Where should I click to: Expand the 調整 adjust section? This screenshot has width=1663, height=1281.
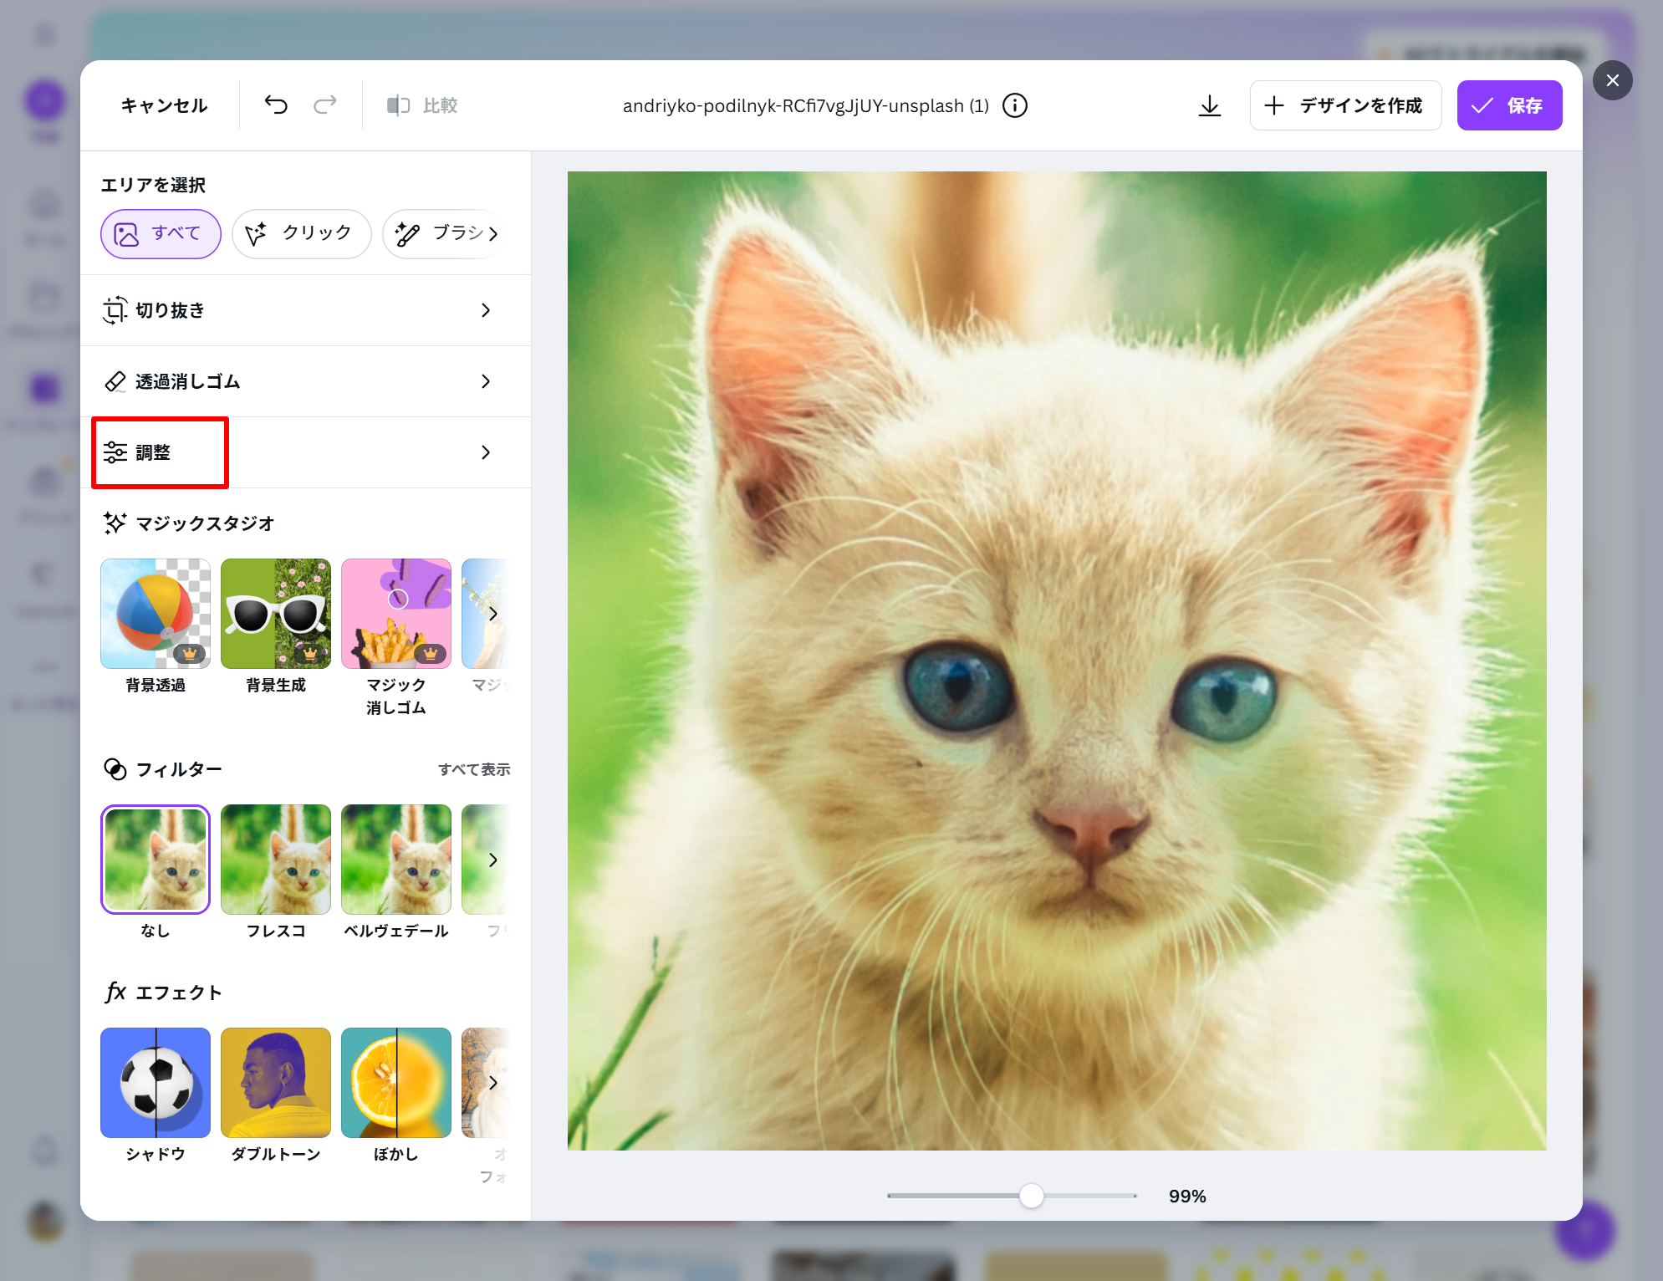(x=305, y=452)
